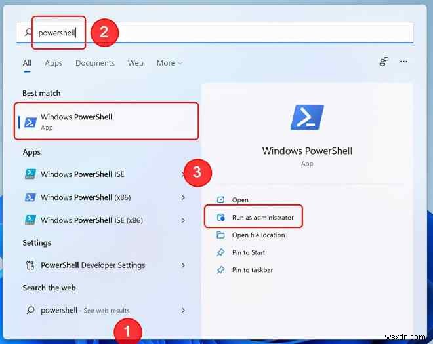The image size is (433, 344).
Task: Click the large Windows PowerShell logo in the preview pane
Action: 307,117
